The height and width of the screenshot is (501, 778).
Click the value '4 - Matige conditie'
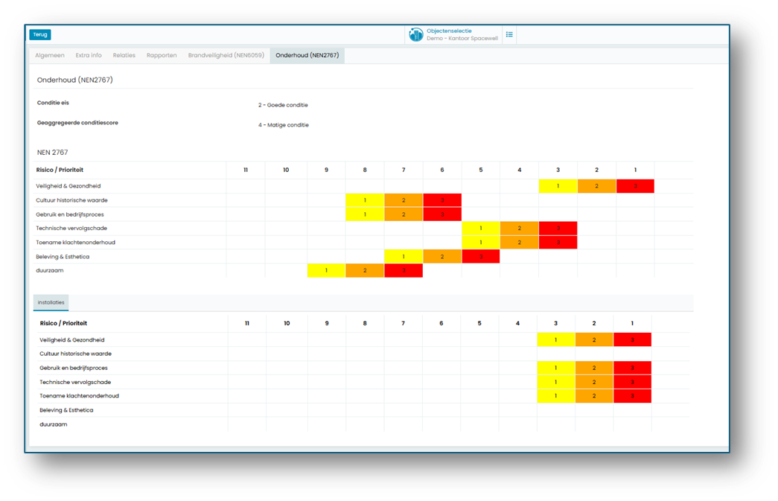pos(284,125)
